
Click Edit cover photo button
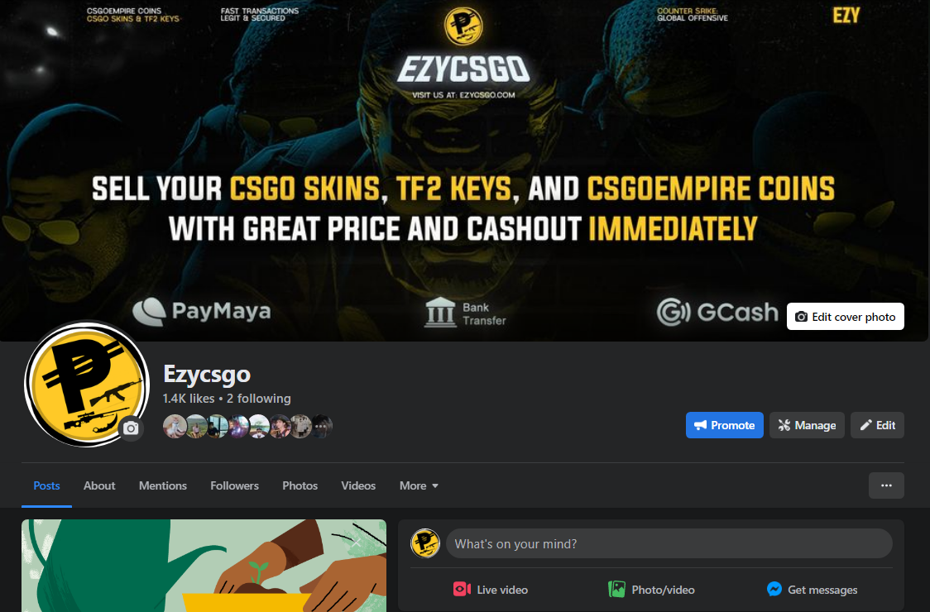pyautogui.click(x=845, y=317)
